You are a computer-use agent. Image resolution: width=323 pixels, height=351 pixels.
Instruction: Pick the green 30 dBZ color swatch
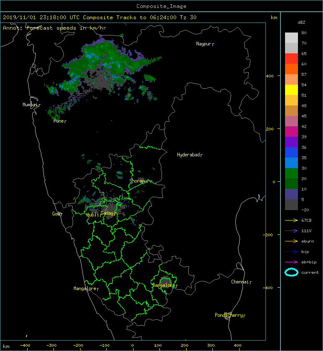coord(291,173)
